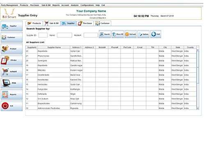Select the Pheromones supplier row
205x157 pixels.
111,56
